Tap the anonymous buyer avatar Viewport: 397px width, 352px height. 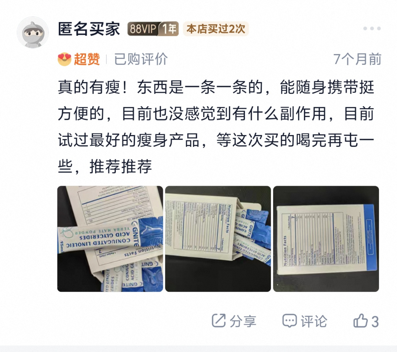click(33, 32)
